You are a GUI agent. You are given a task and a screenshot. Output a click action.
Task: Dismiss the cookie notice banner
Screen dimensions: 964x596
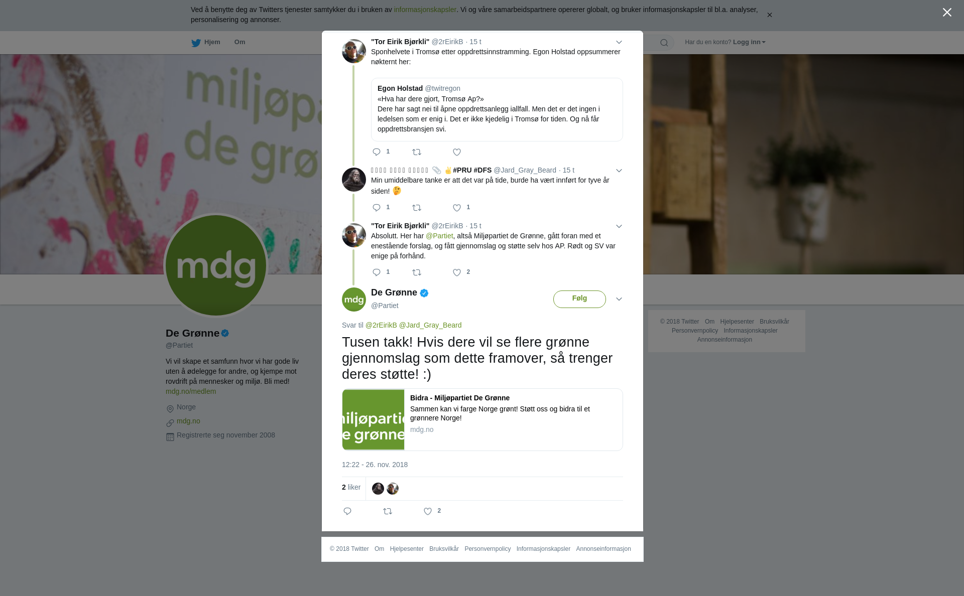769,15
